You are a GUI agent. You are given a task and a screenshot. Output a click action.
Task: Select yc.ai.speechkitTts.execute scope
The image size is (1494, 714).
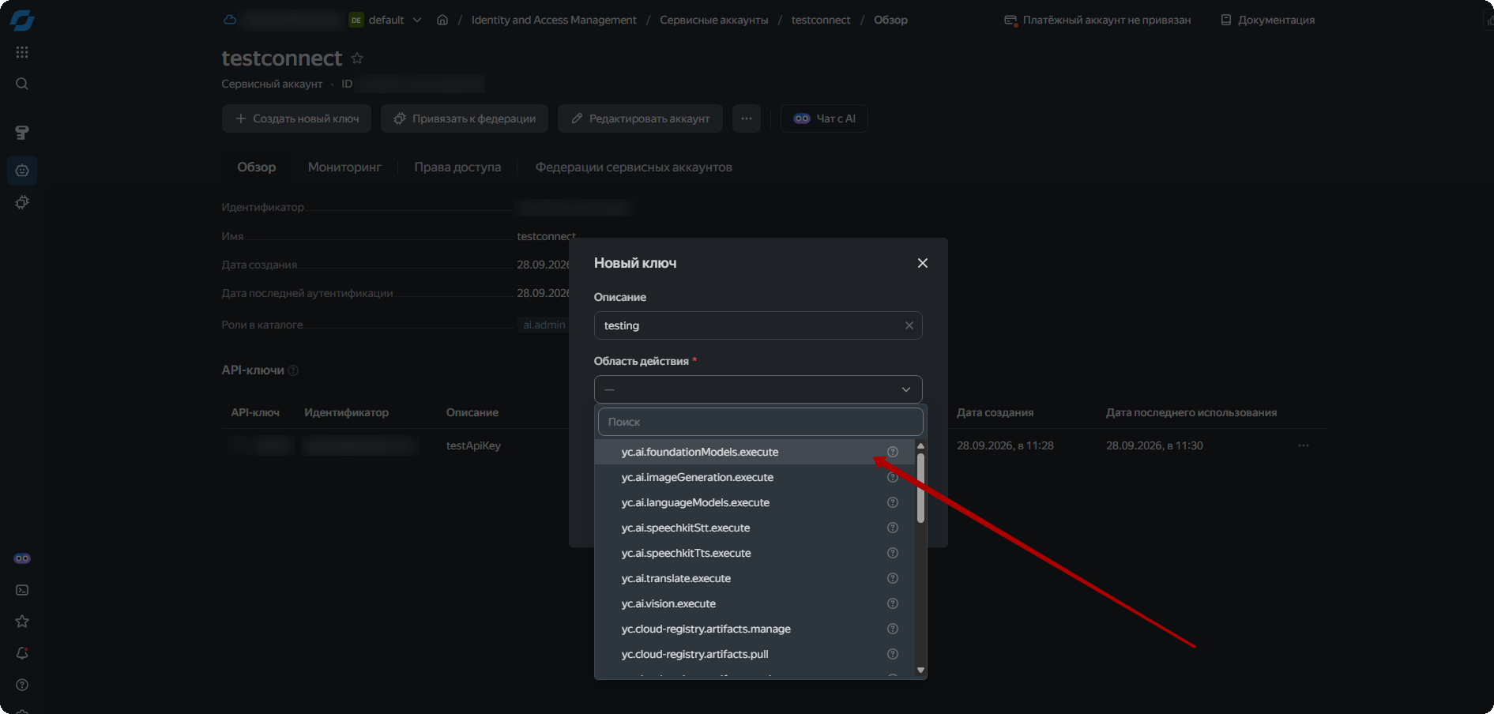pos(755,553)
